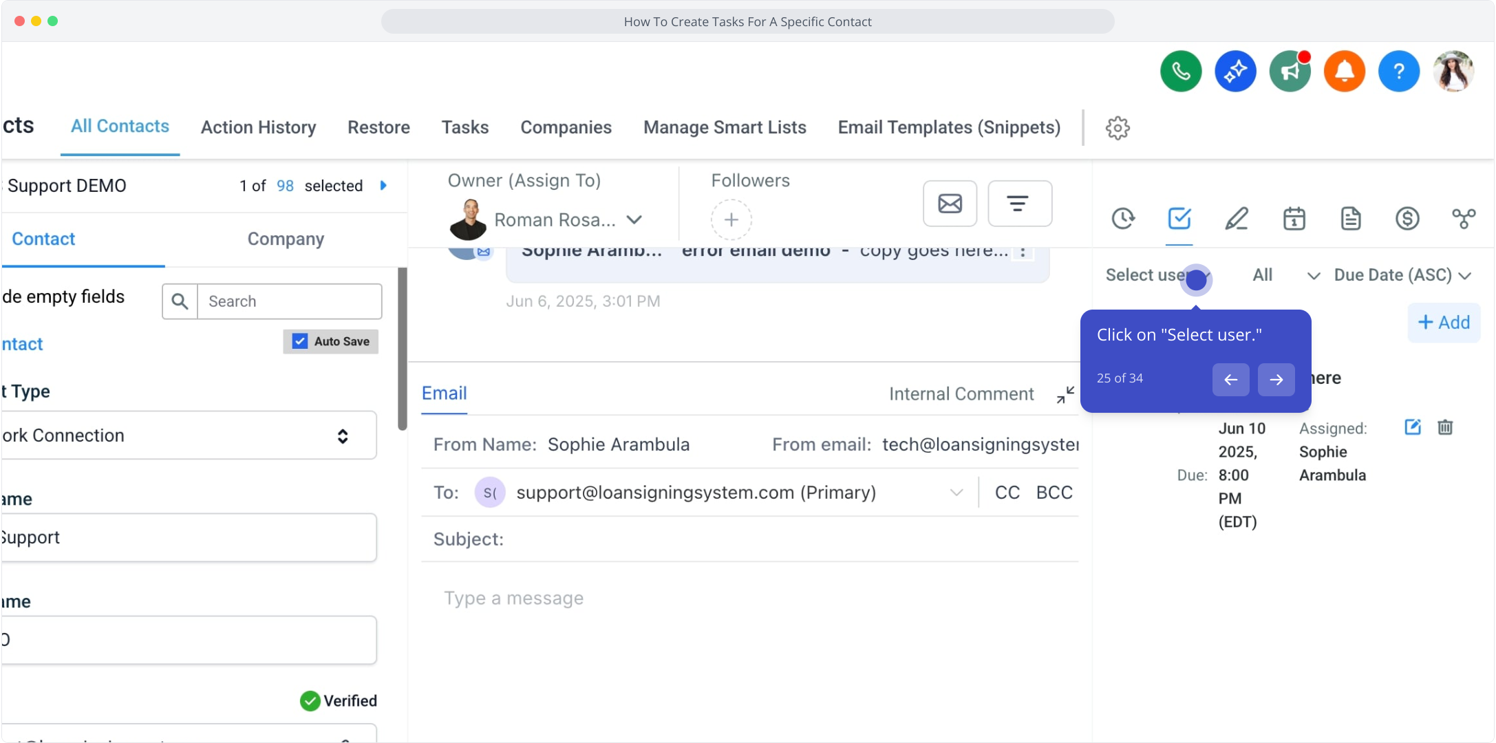
Task: Add BCC recipients
Action: point(1054,493)
